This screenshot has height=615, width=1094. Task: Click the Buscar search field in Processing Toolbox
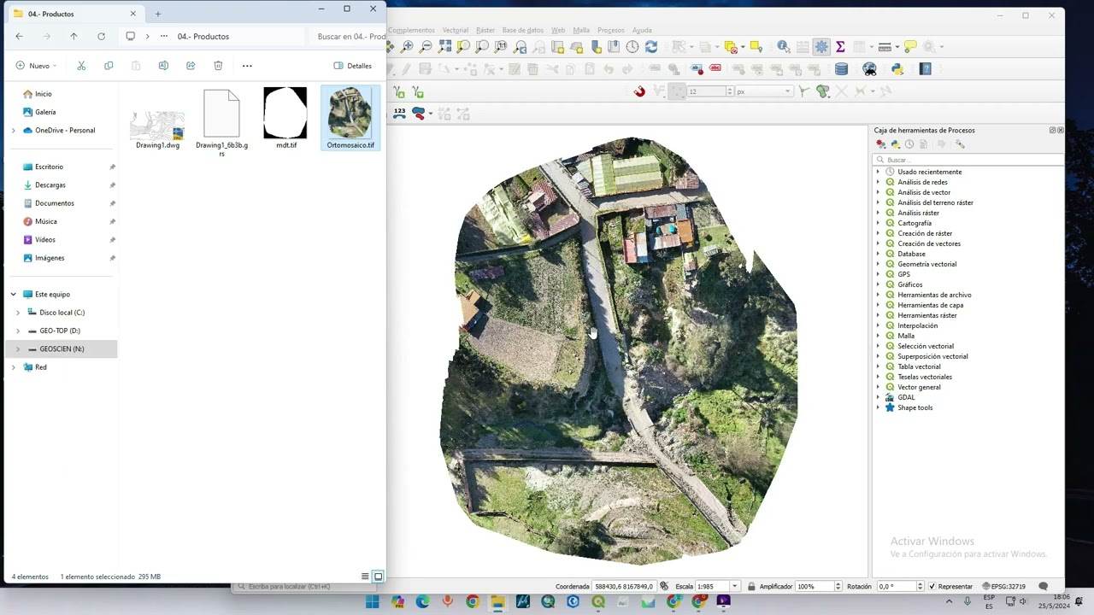point(969,160)
